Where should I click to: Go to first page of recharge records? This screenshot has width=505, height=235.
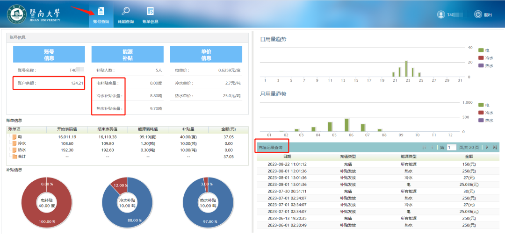click(x=425, y=147)
